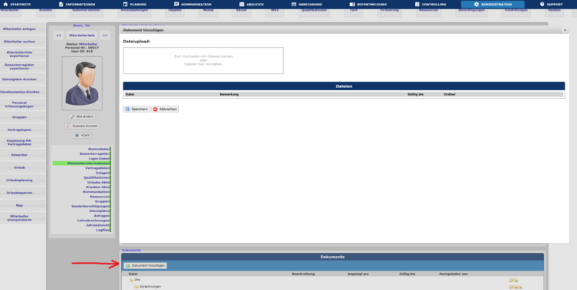This screenshot has height=290, width=577.
Task: Click the red Abbrechen button
Action: [x=165, y=110]
